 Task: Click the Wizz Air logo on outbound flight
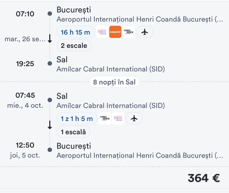point(102,32)
